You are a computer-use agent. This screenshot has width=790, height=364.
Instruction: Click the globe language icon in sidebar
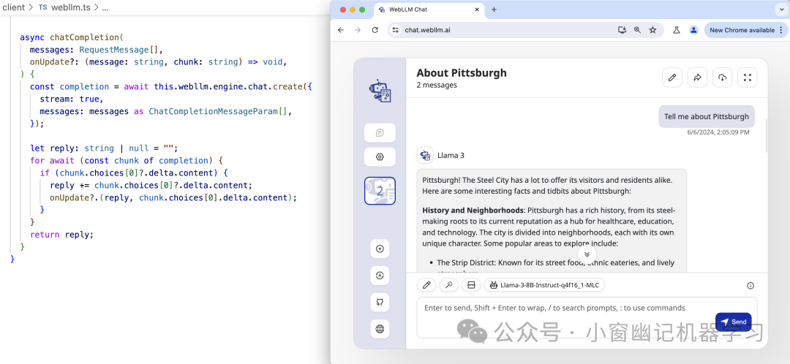tap(380, 329)
